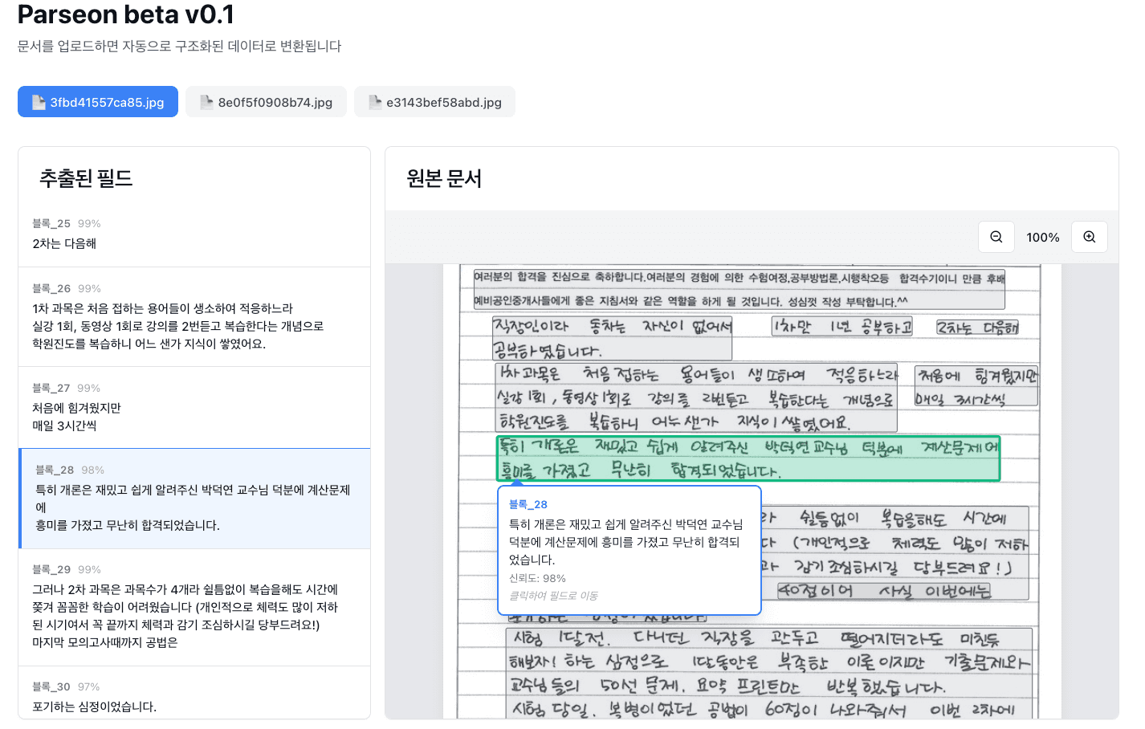This screenshot has height=729, width=1145.
Task: Open the e3143bef58abd.jpg document tab
Action: 434,102
